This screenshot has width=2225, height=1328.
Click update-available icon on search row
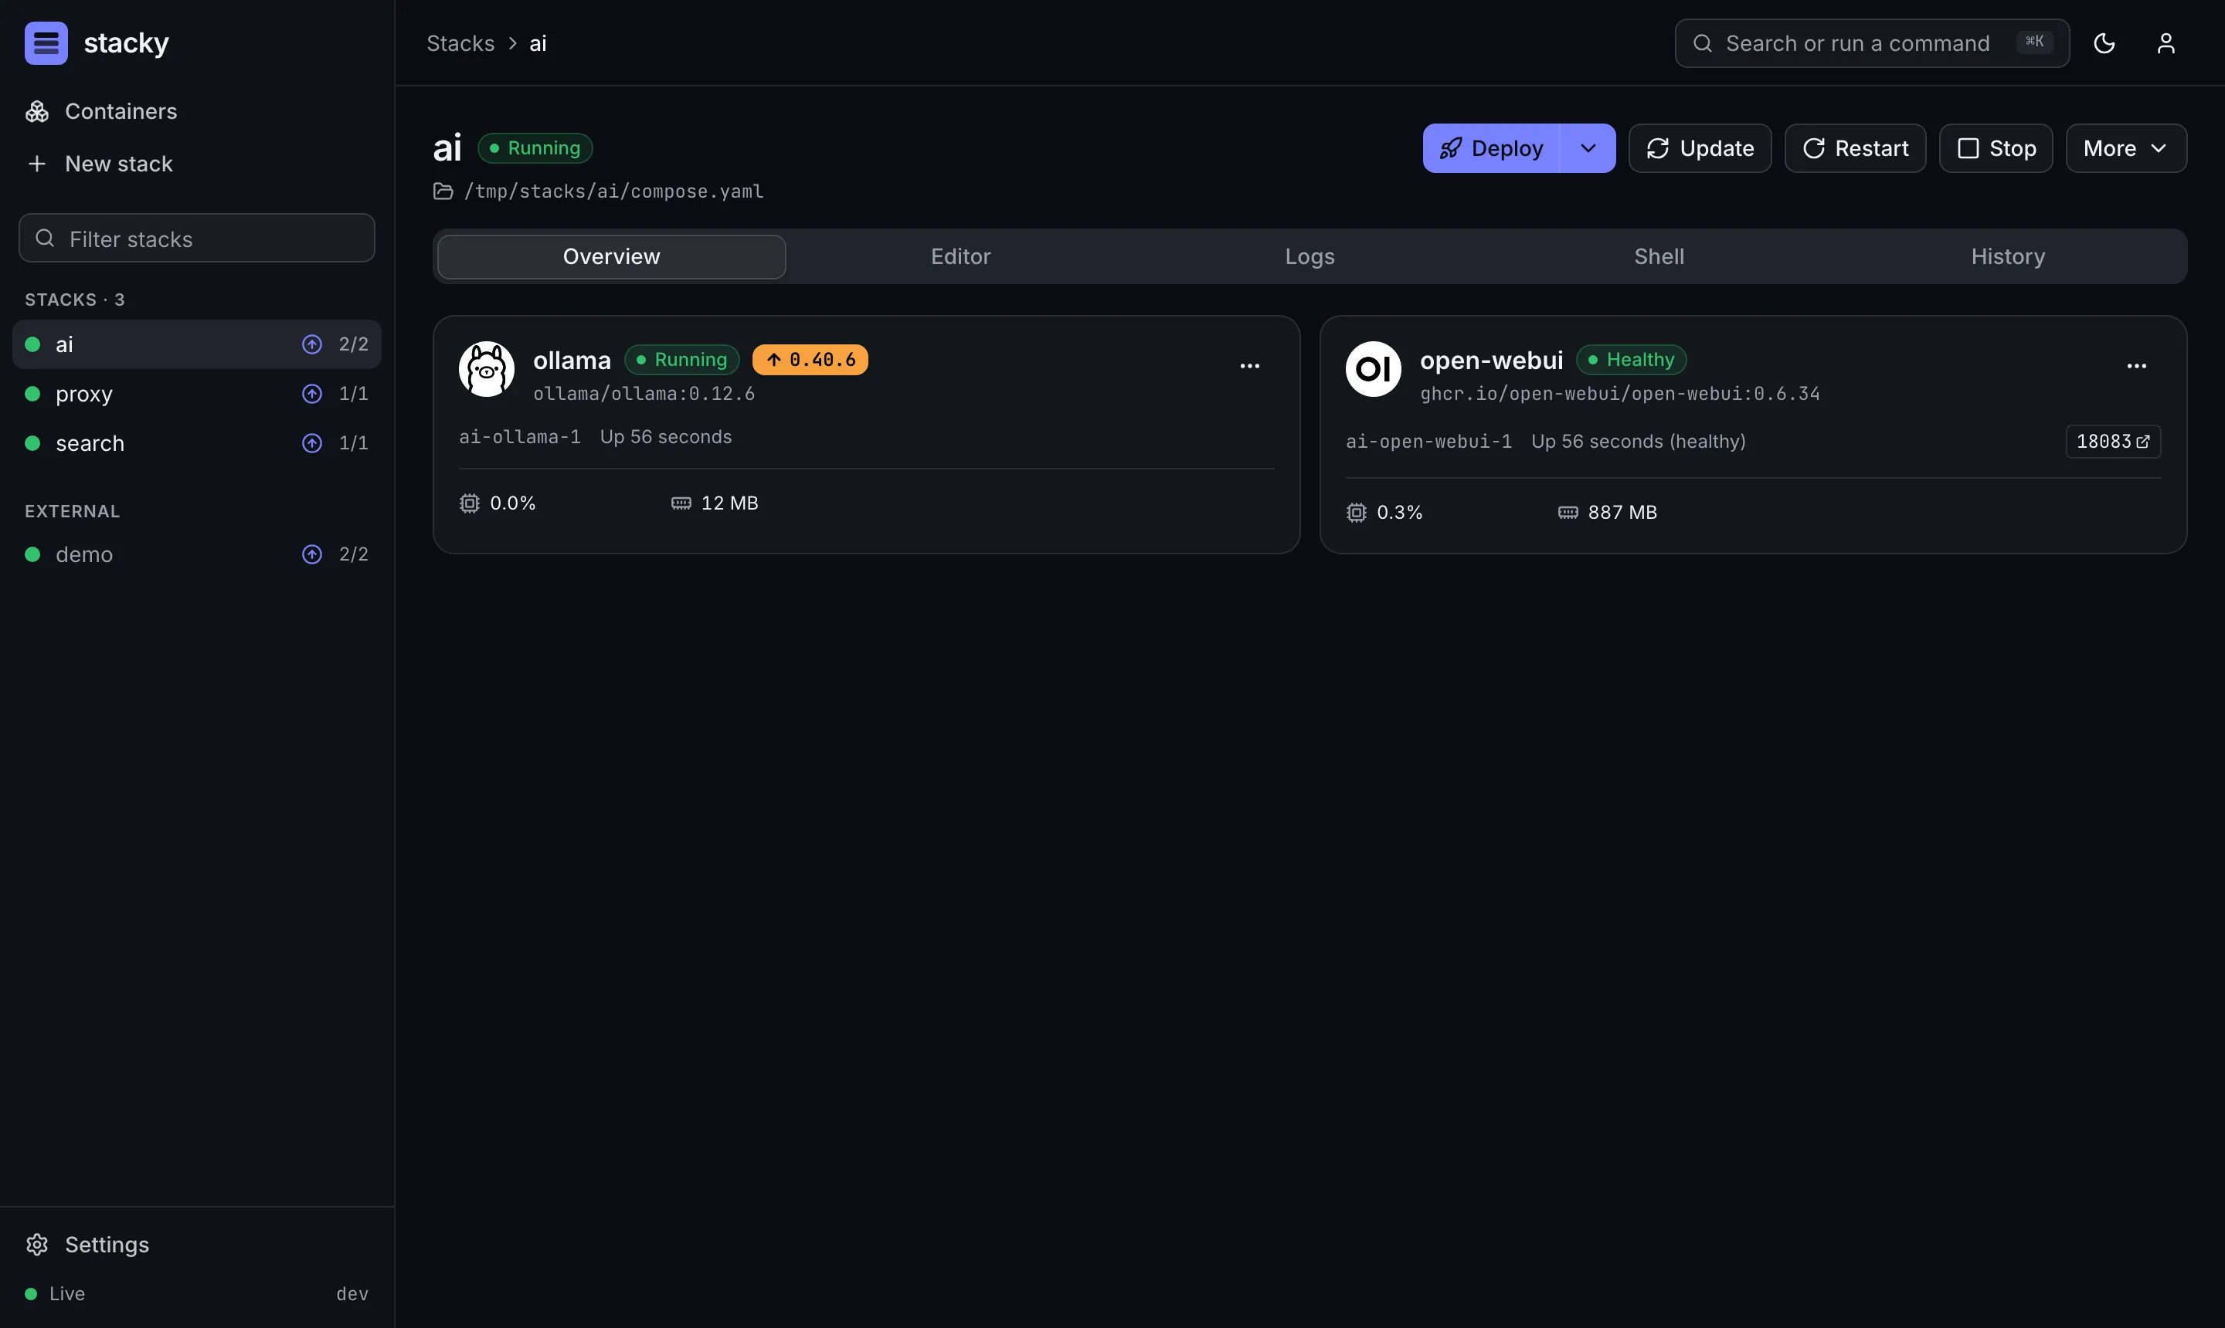tap(311, 443)
